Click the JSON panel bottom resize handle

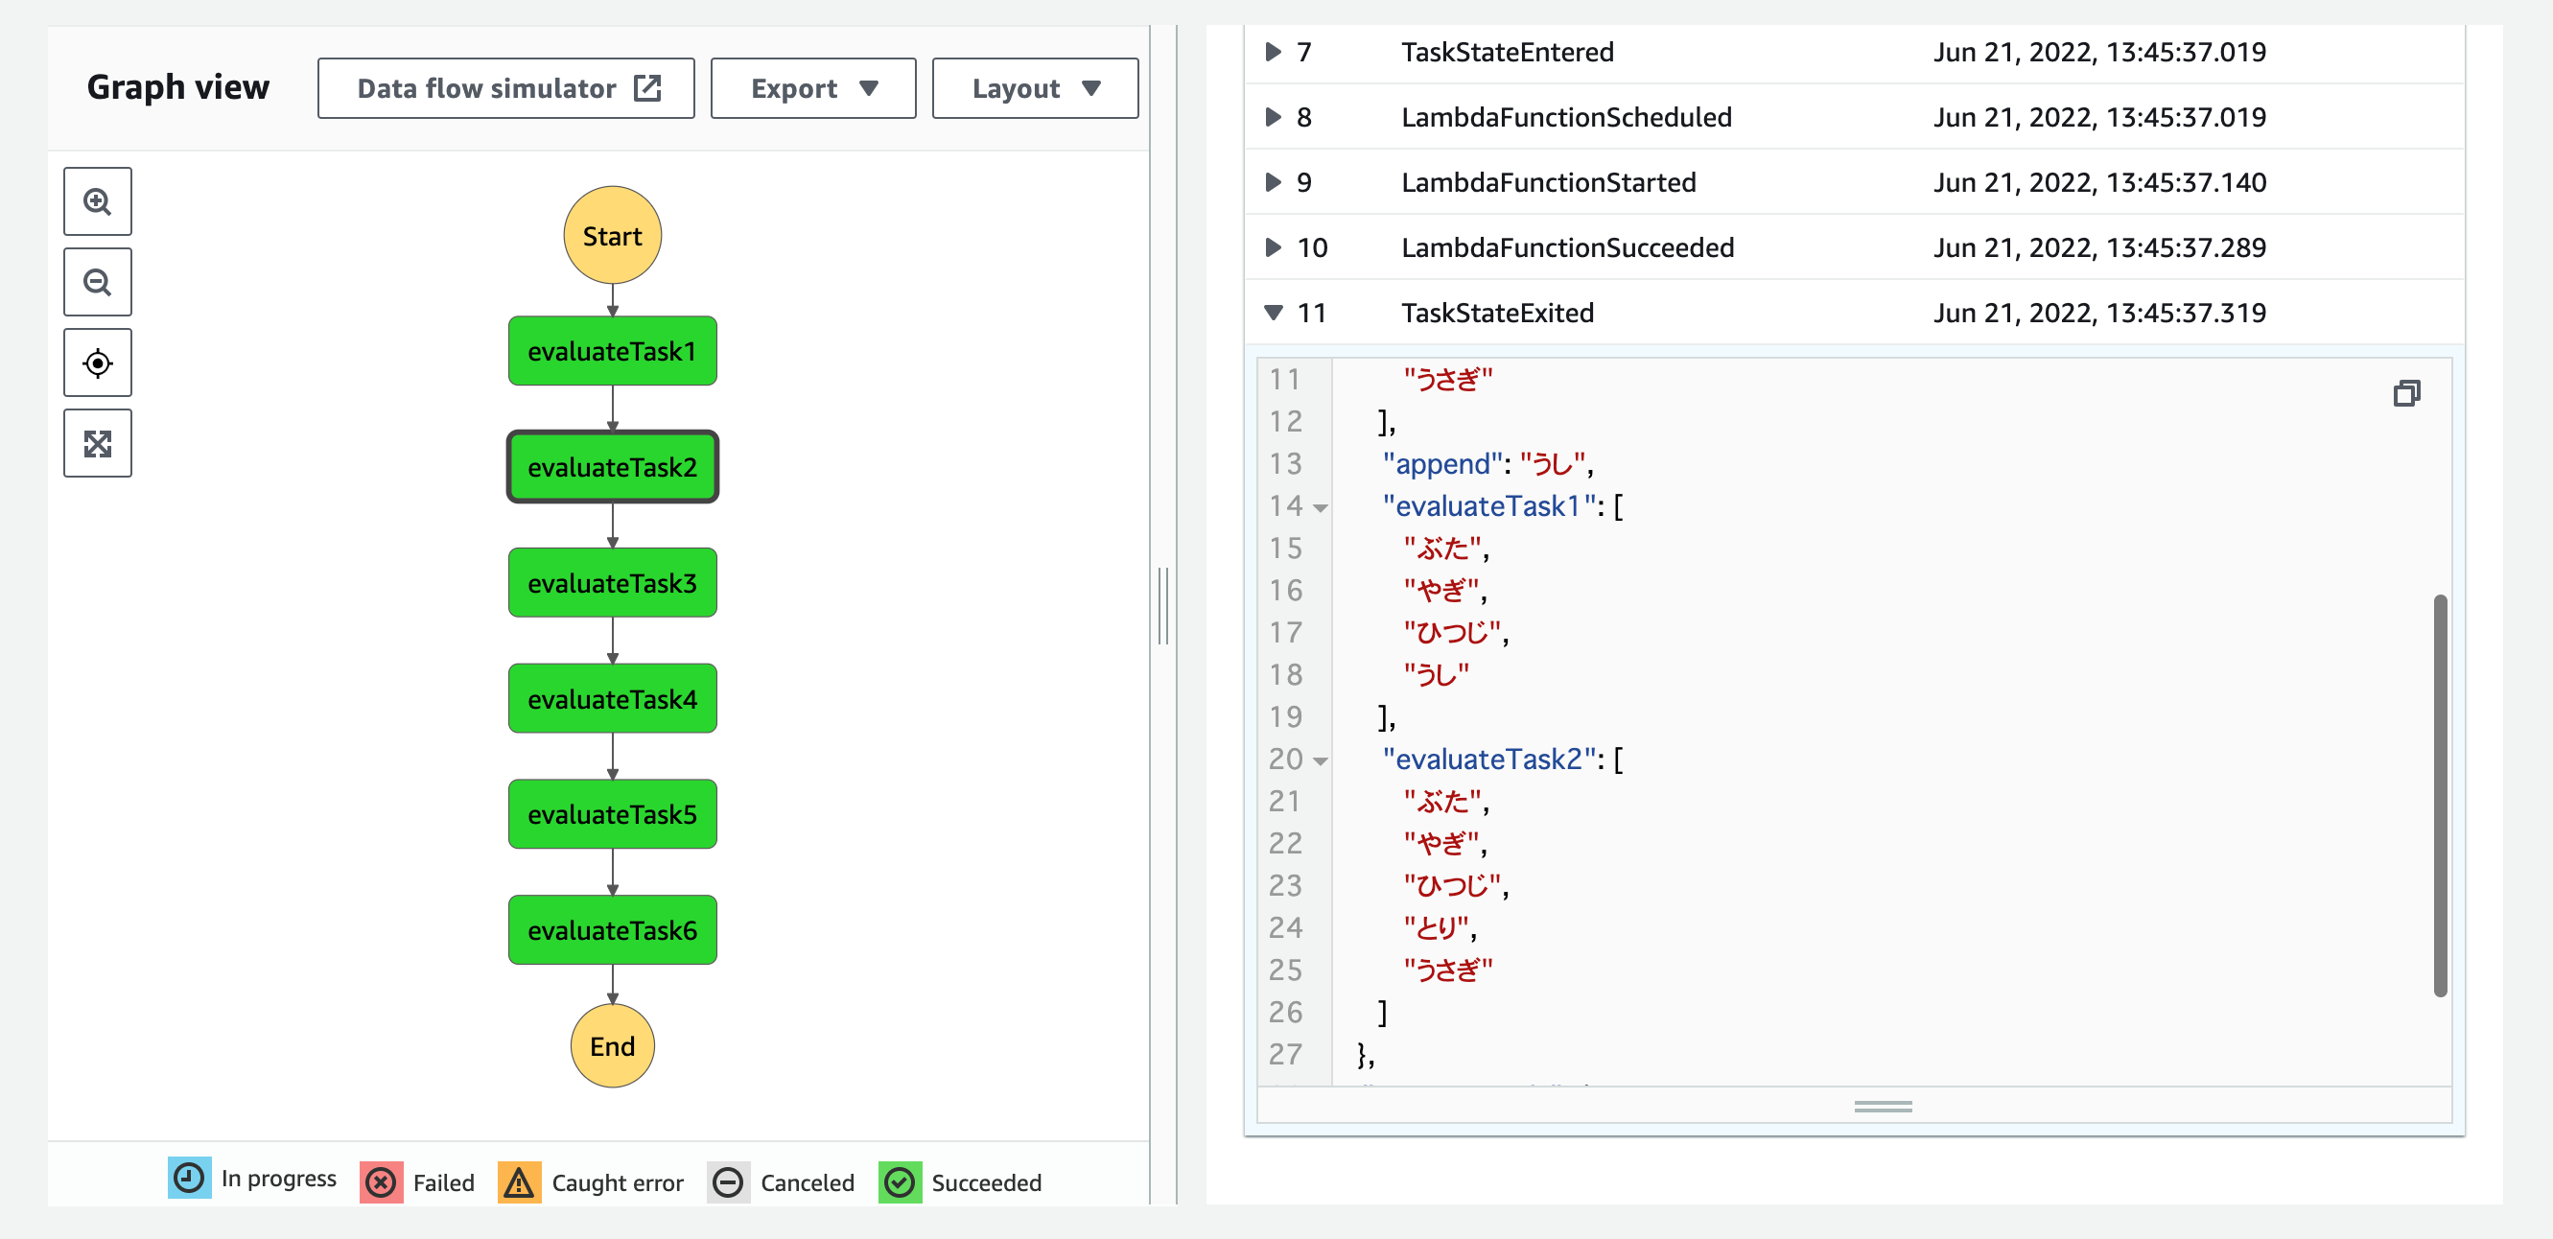[1882, 1106]
